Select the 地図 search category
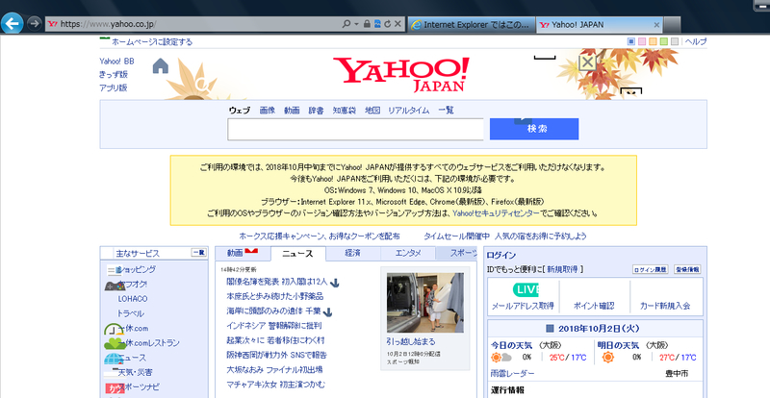 tap(372, 111)
